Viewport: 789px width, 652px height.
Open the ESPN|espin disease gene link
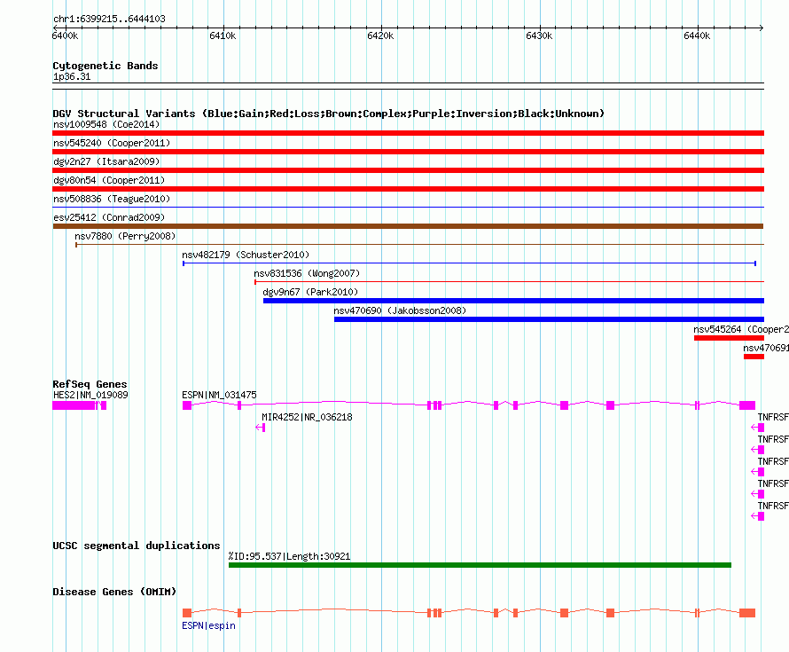209,625
